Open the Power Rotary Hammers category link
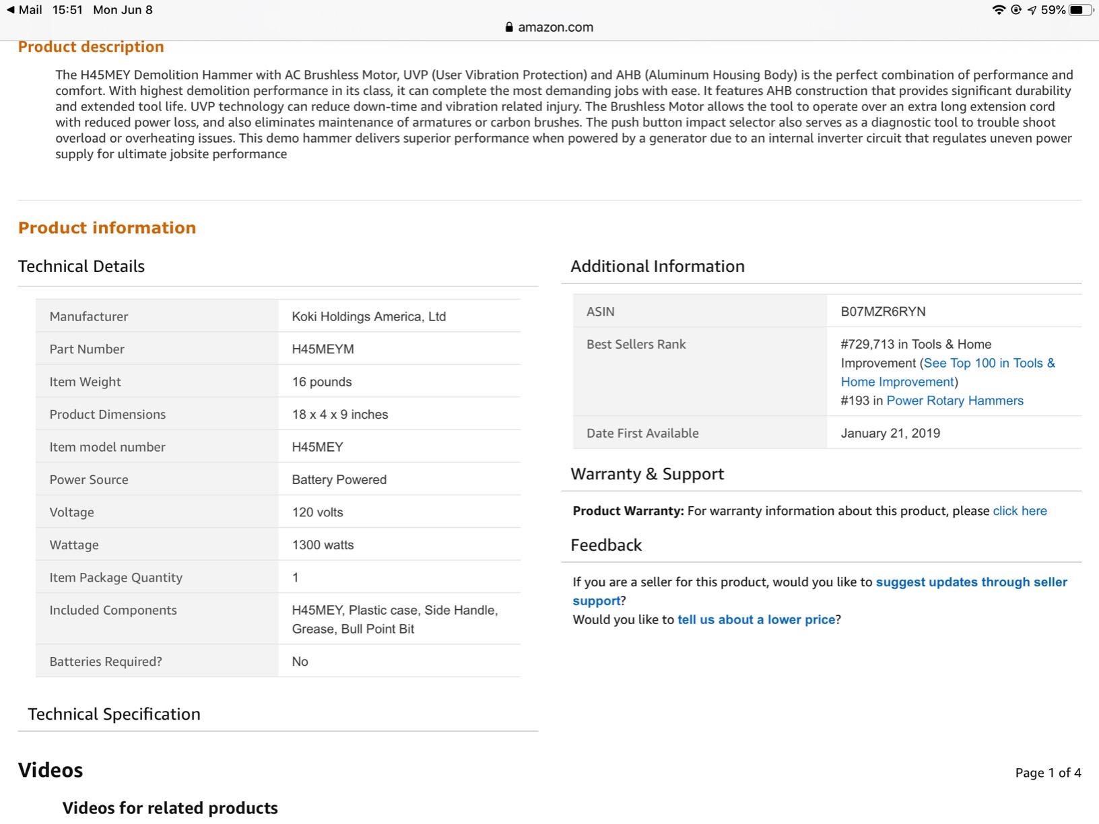This screenshot has height=824, width=1099. pos(955,401)
